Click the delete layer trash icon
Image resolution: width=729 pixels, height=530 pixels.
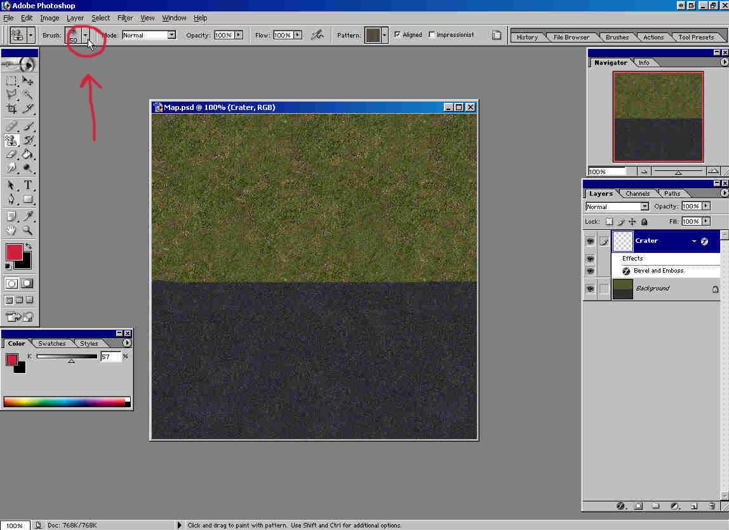[712, 506]
